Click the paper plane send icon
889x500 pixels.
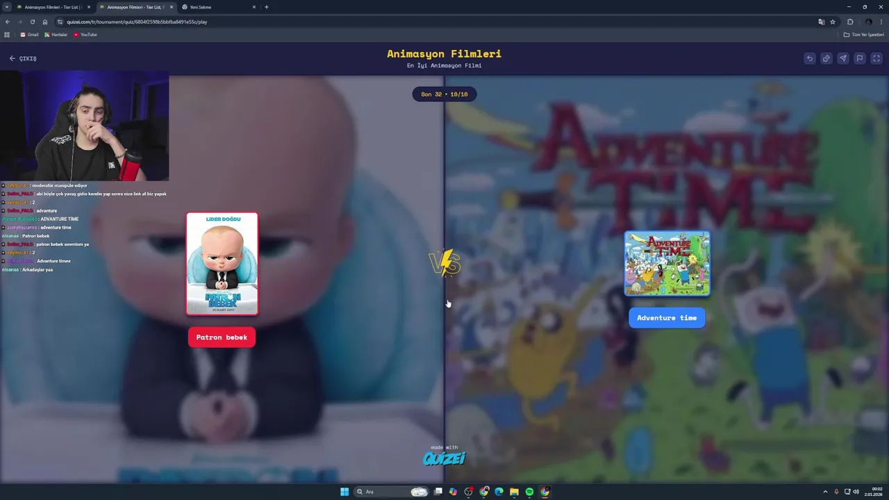pyautogui.click(x=843, y=58)
